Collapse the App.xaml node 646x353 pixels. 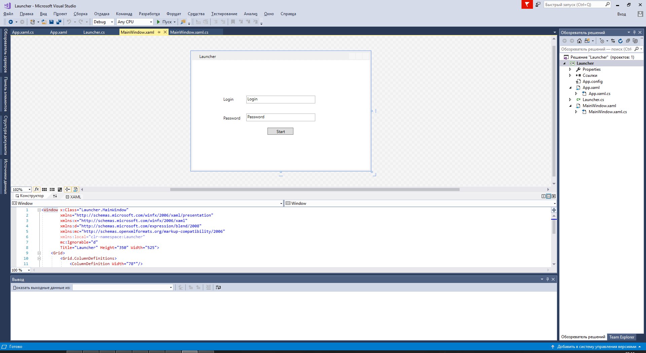570,88
